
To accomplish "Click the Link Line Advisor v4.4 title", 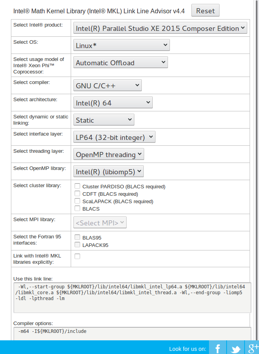I will click(x=99, y=11).
